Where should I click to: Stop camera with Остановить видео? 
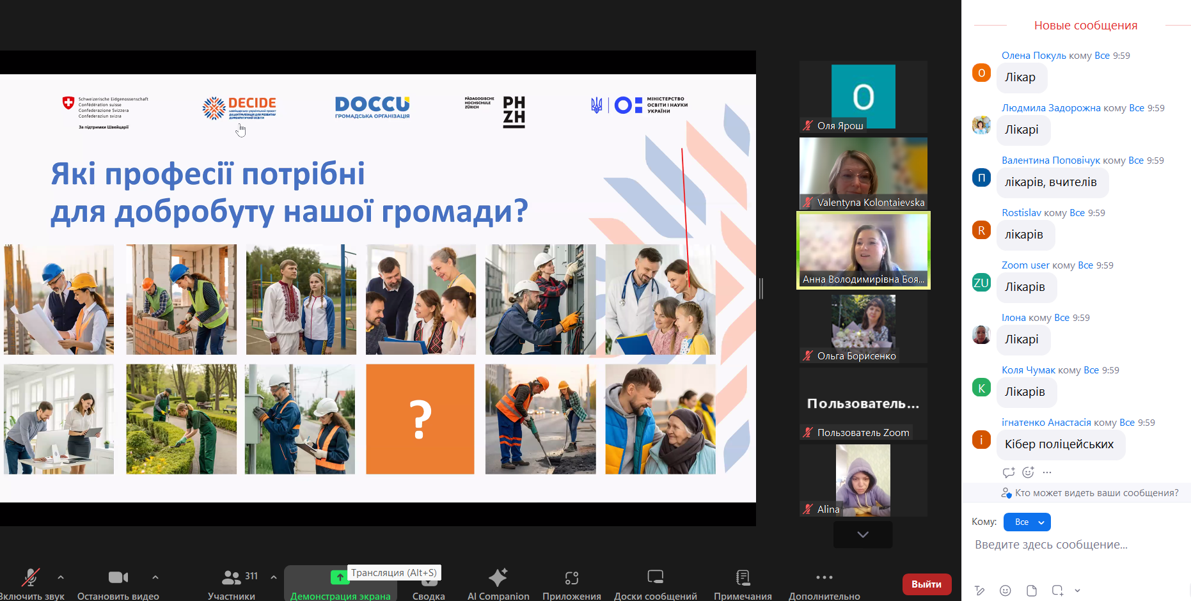(x=118, y=583)
